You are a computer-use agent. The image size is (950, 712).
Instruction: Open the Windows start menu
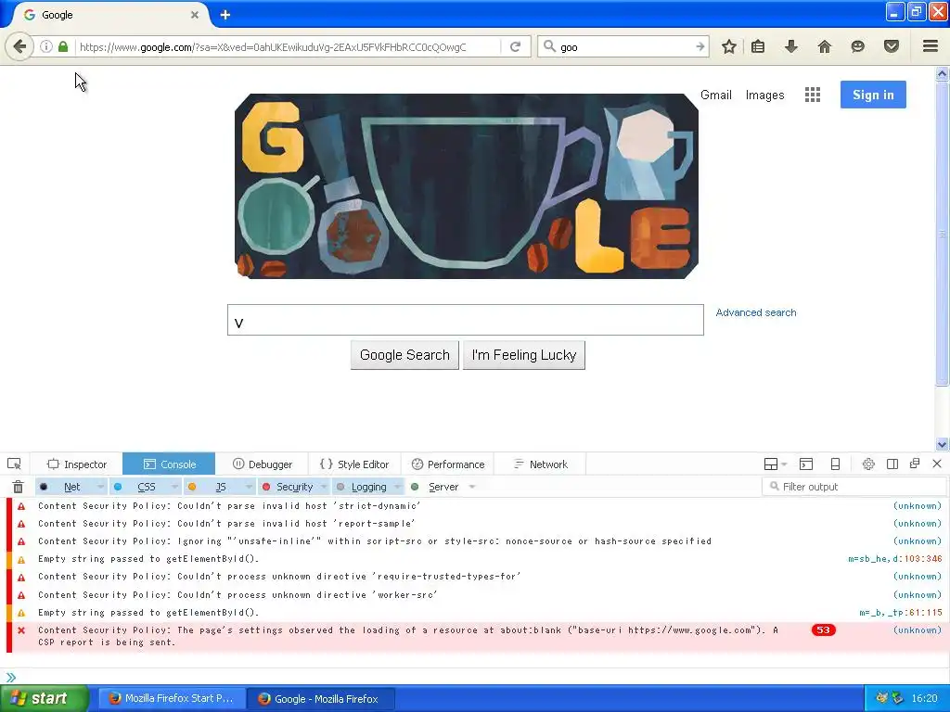point(45,699)
